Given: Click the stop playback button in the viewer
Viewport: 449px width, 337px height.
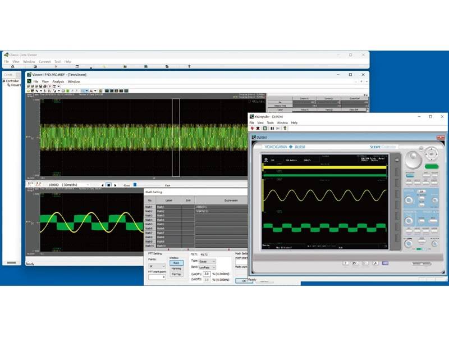Looking at the screenshot, I should tap(109, 185).
